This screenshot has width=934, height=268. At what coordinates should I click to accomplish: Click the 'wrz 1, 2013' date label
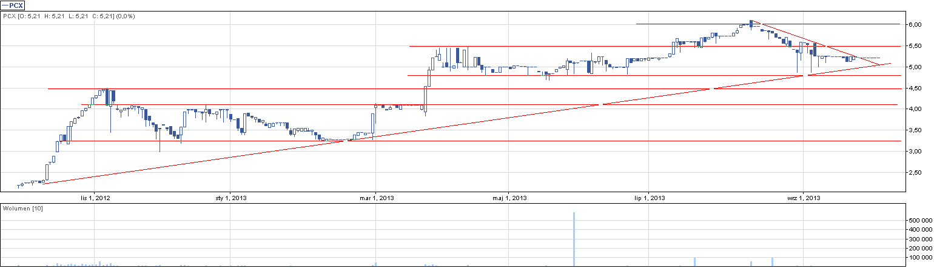coord(804,198)
